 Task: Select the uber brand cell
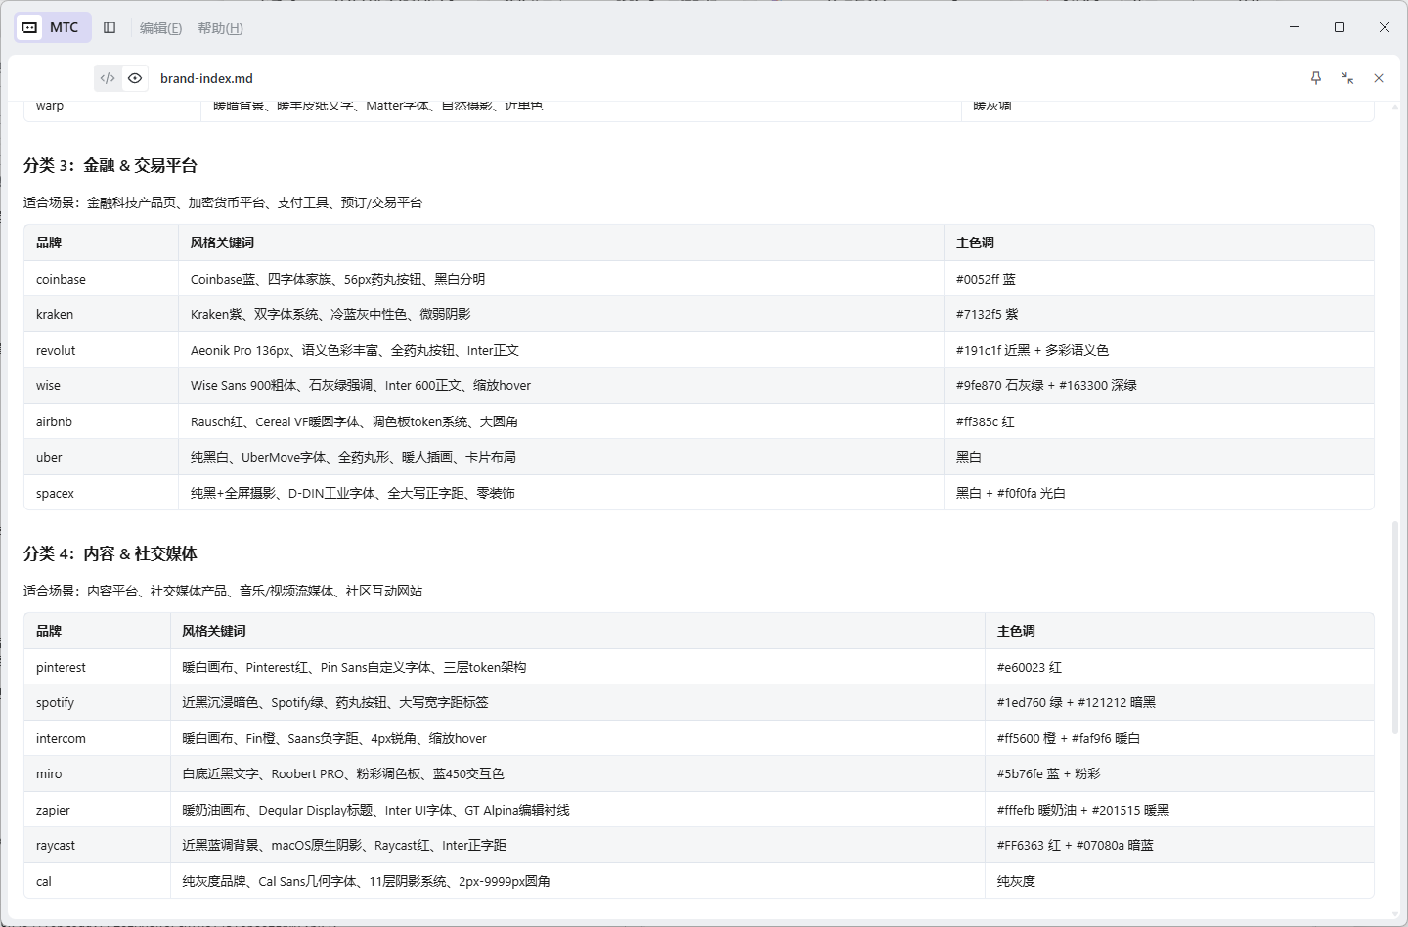(102, 457)
